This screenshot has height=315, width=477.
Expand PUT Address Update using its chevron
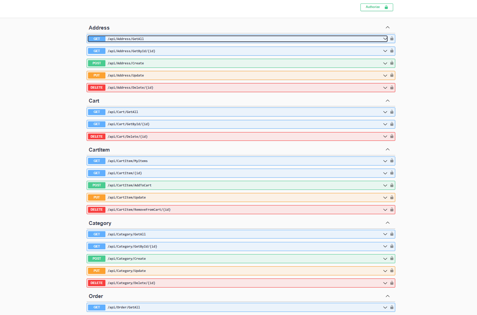pos(385,75)
